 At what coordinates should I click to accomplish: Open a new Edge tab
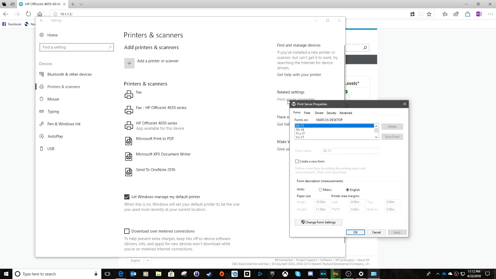(x=72, y=4)
